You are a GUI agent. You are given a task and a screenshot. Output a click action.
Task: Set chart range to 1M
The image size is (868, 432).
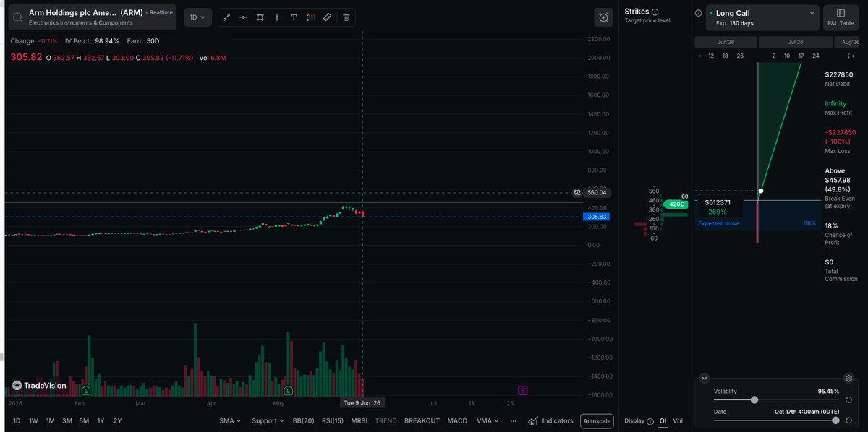(x=51, y=421)
